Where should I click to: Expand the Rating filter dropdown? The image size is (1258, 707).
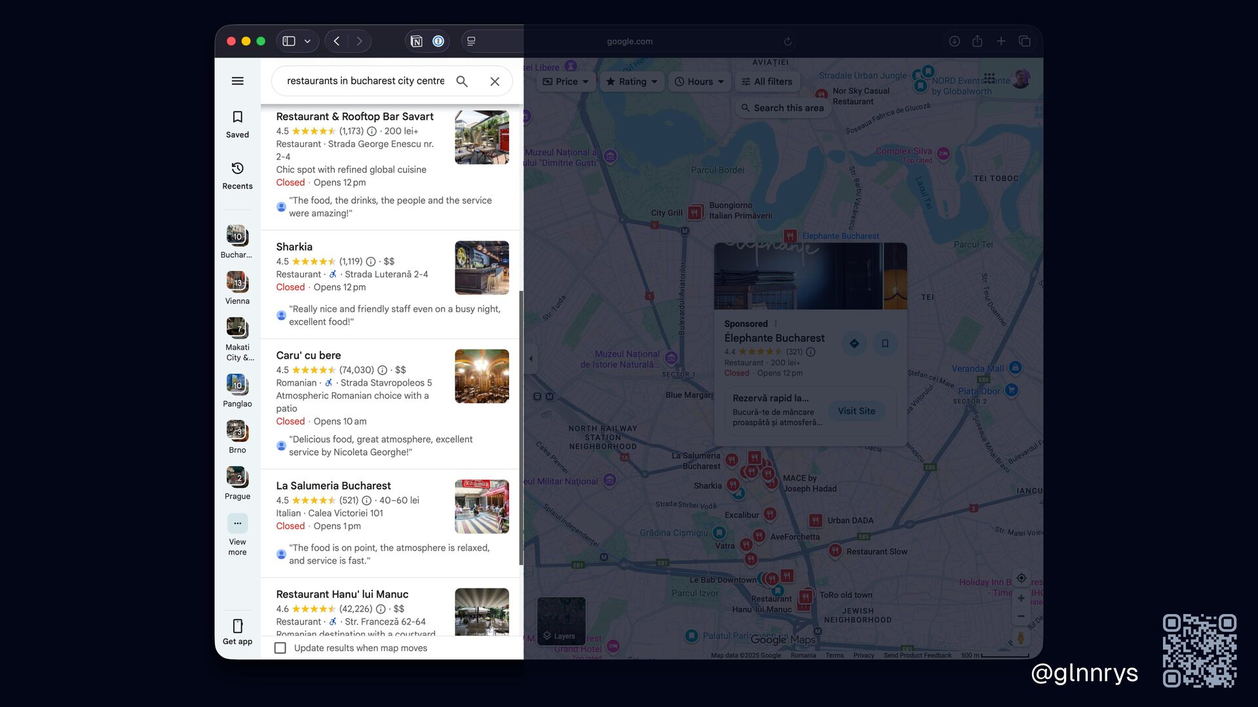click(x=631, y=82)
